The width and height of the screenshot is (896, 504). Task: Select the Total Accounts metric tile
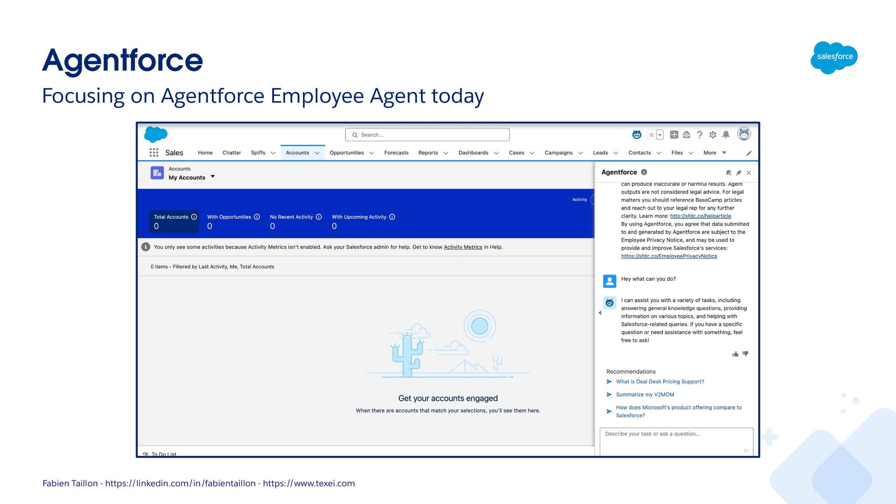coord(175,222)
